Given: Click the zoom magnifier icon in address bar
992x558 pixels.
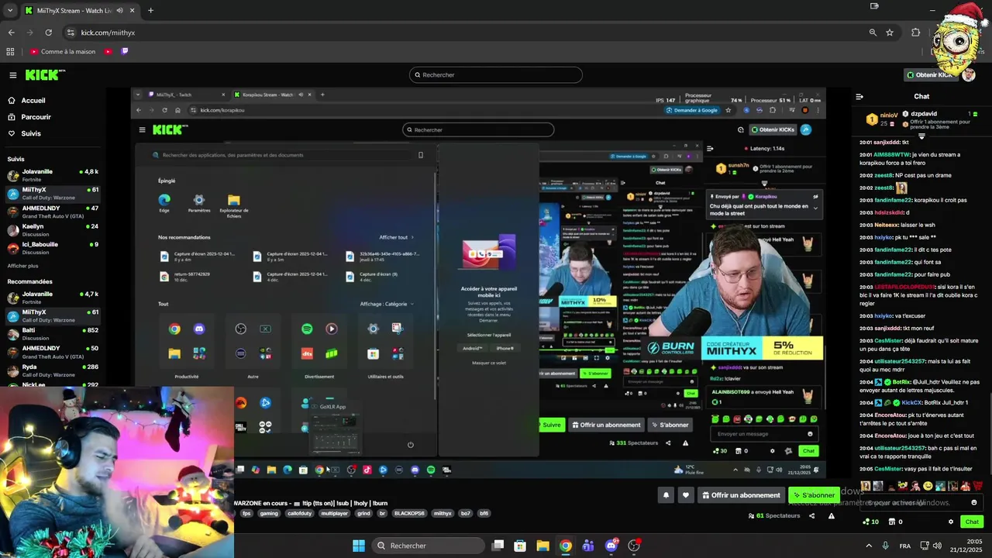Looking at the screenshot, I should pos(873,33).
